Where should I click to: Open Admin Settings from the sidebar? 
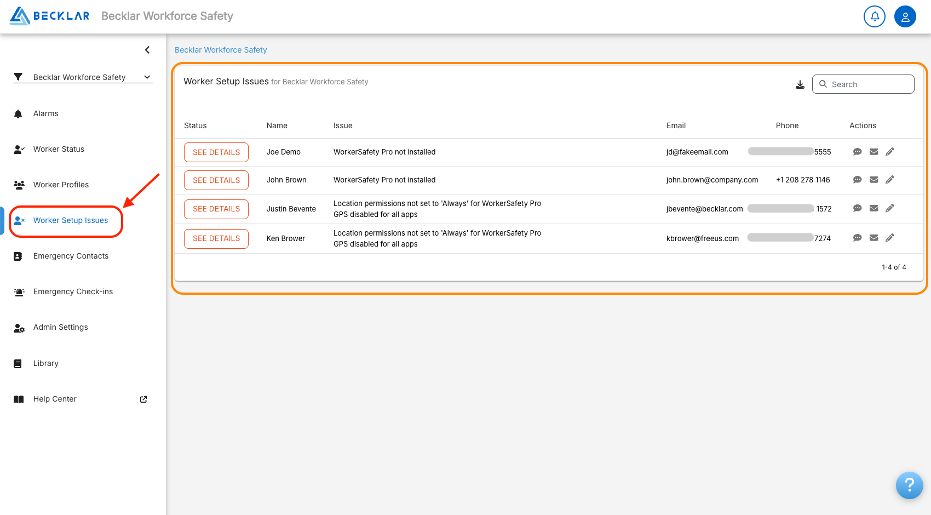point(60,327)
